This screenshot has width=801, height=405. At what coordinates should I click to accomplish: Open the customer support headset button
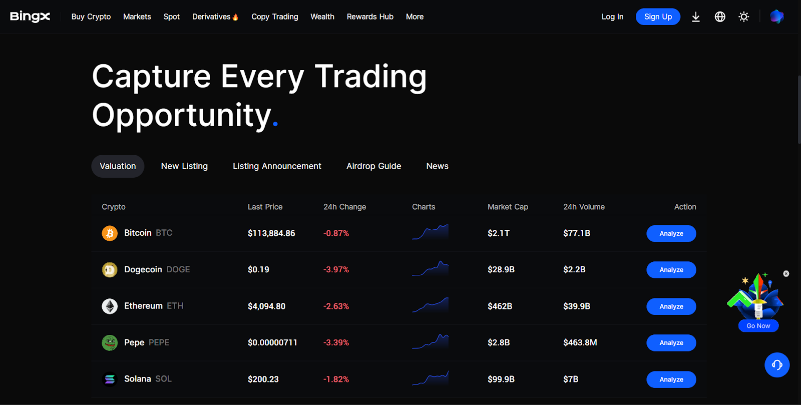coord(777,365)
